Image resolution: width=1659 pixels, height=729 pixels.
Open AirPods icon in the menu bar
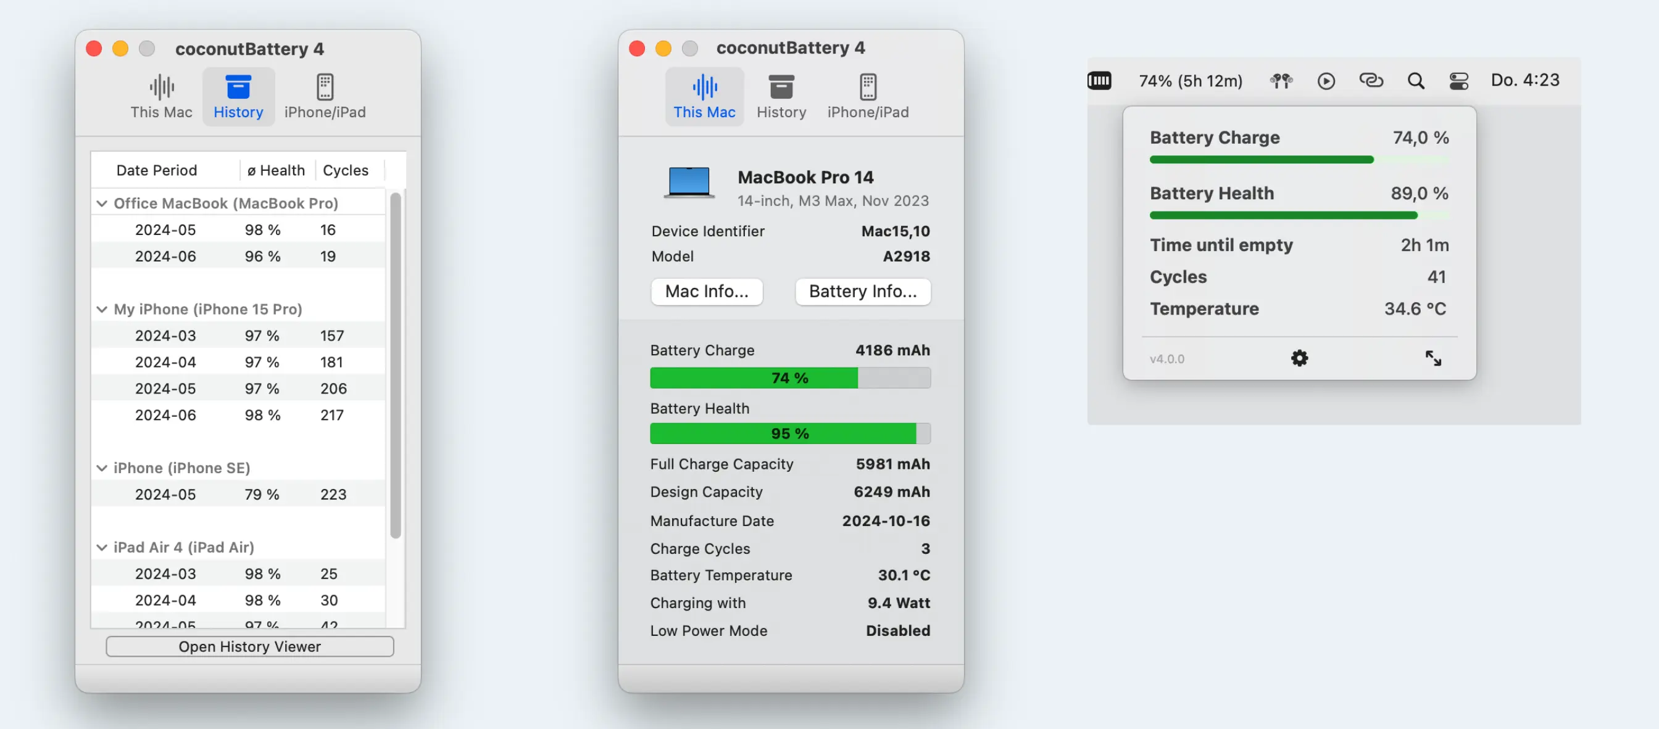pos(1281,80)
